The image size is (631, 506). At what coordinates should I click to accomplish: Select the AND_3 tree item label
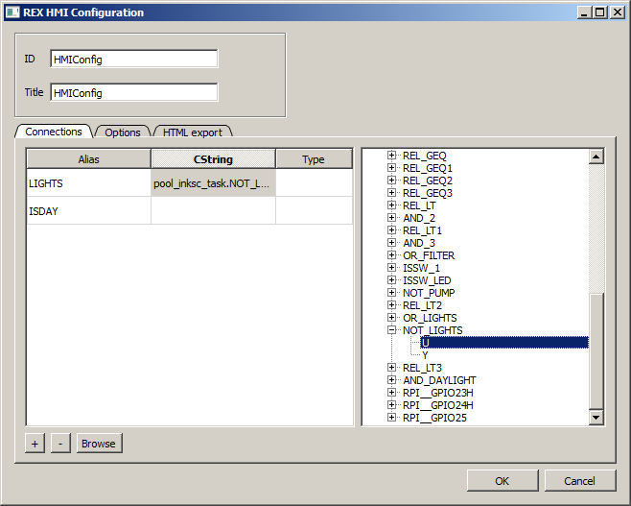pos(419,243)
